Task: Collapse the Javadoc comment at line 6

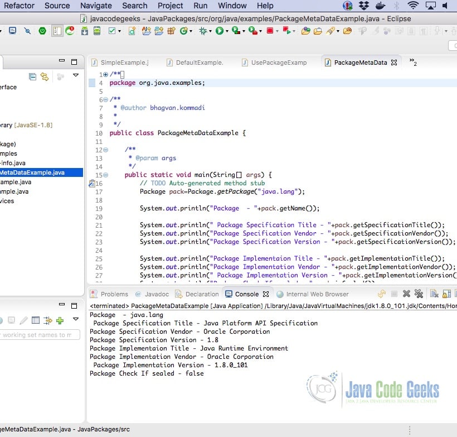Action: (105, 100)
